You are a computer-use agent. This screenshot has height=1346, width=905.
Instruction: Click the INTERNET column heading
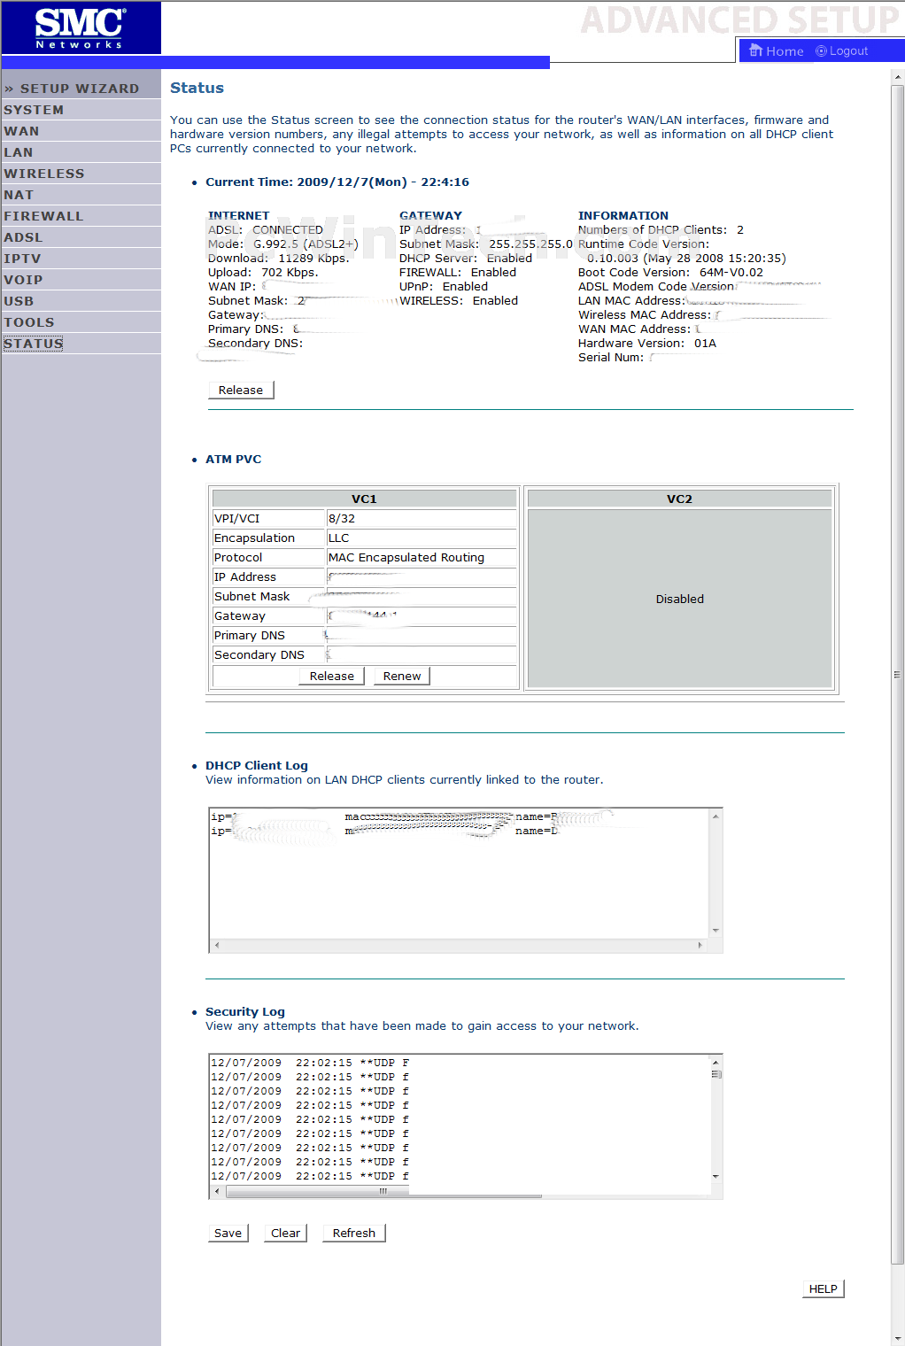tap(238, 215)
